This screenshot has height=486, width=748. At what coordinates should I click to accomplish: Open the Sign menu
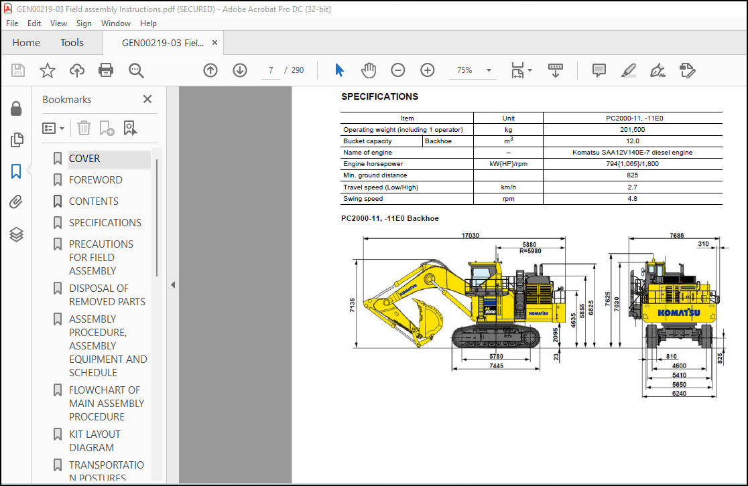click(84, 23)
